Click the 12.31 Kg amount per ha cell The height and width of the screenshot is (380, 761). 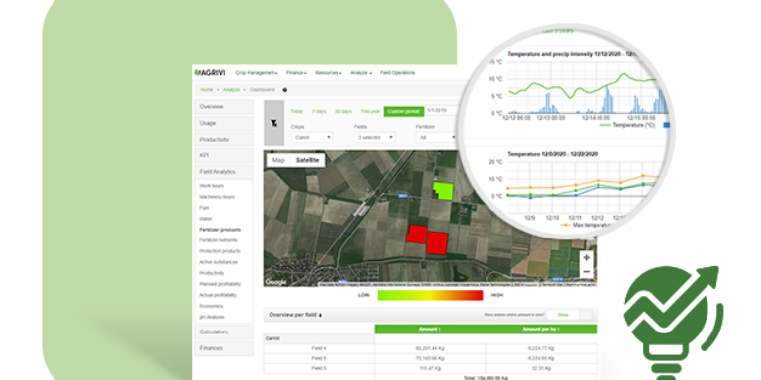[x=541, y=367]
